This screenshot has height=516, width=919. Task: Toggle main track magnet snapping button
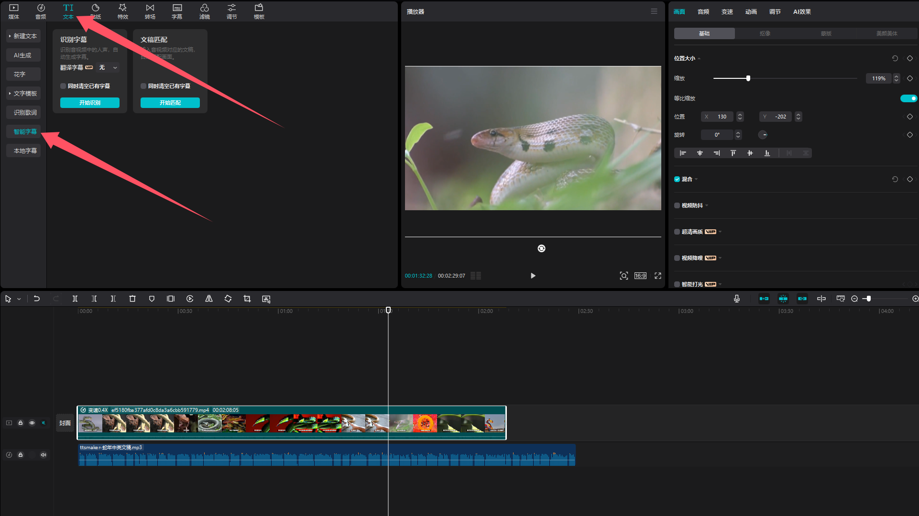764,299
